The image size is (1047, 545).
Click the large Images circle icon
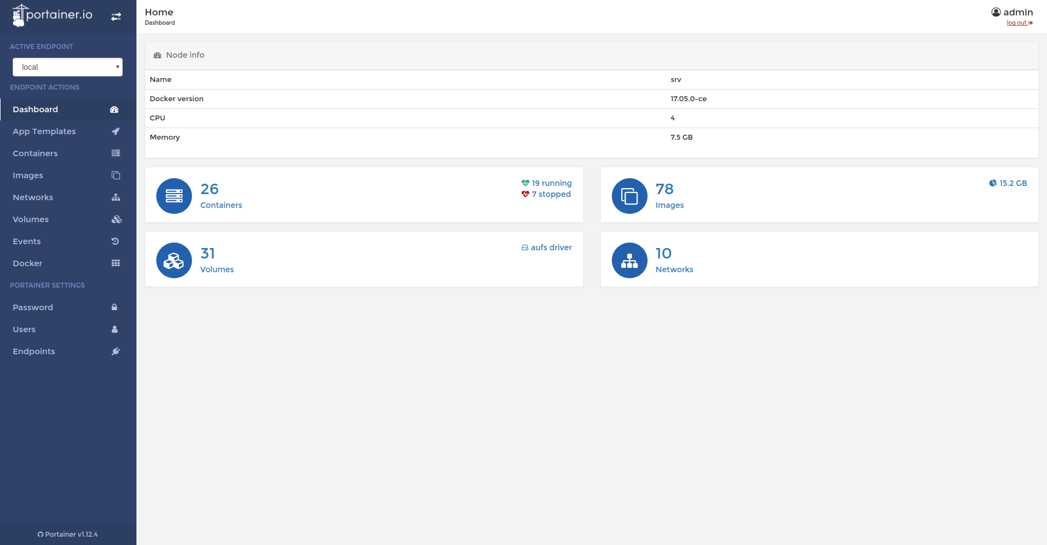[x=629, y=196]
